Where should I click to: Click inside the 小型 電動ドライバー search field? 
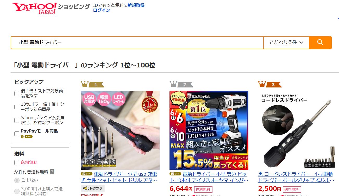(x=137, y=42)
